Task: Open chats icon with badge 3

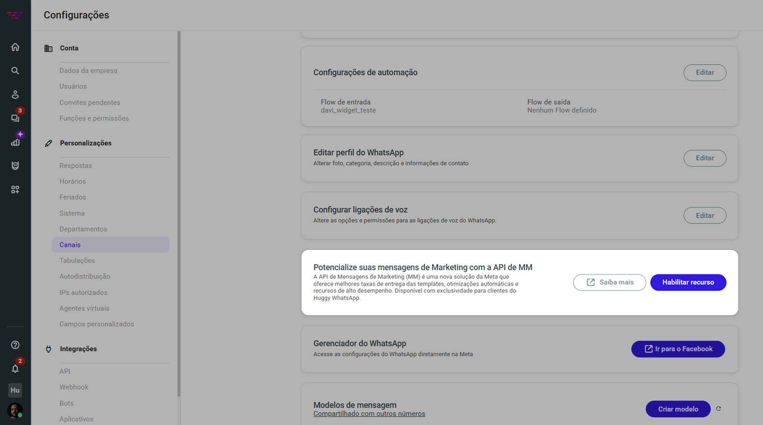Action: [x=15, y=118]
